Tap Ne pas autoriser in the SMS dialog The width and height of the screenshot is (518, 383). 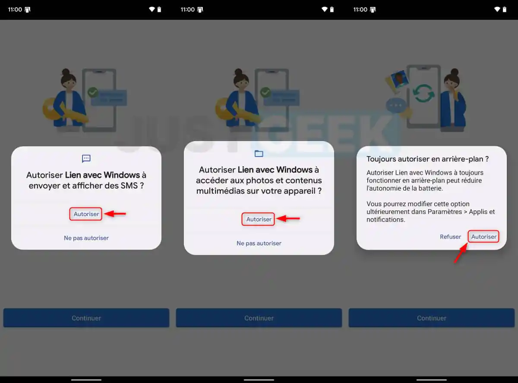pos(86,238)
